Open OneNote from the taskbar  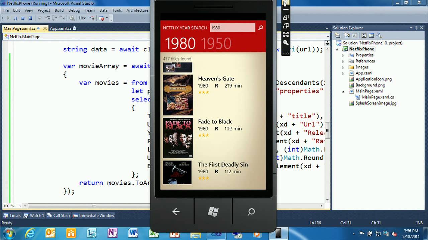pyautogui.click(x=112, y=233)
